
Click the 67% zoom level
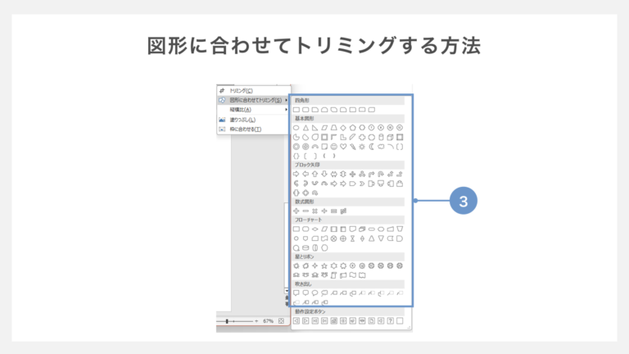[x=268, y=321]
